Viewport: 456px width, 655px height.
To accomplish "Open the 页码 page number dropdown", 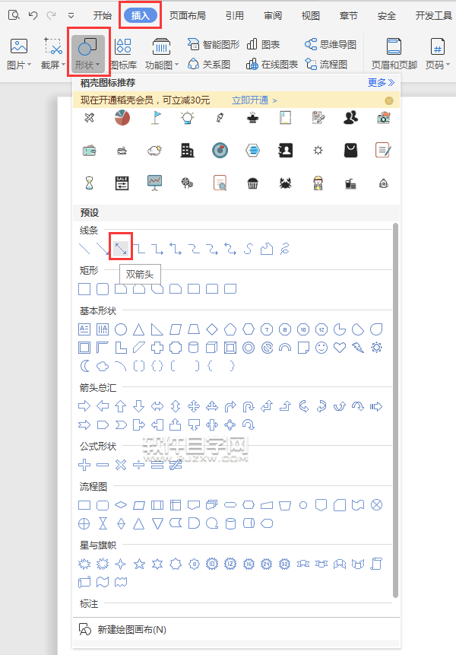I will click(437, 53).
